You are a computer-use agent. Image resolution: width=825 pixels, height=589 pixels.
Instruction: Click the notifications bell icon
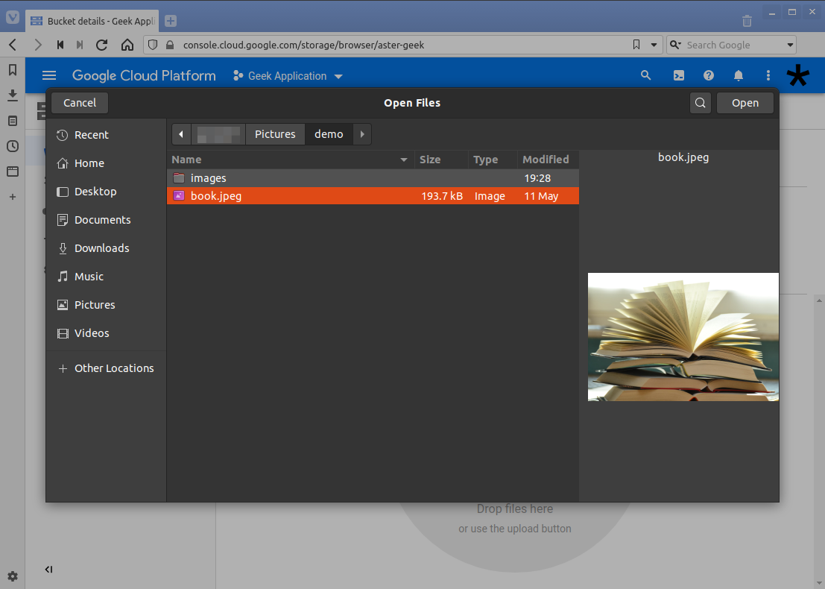coord(739,75)
